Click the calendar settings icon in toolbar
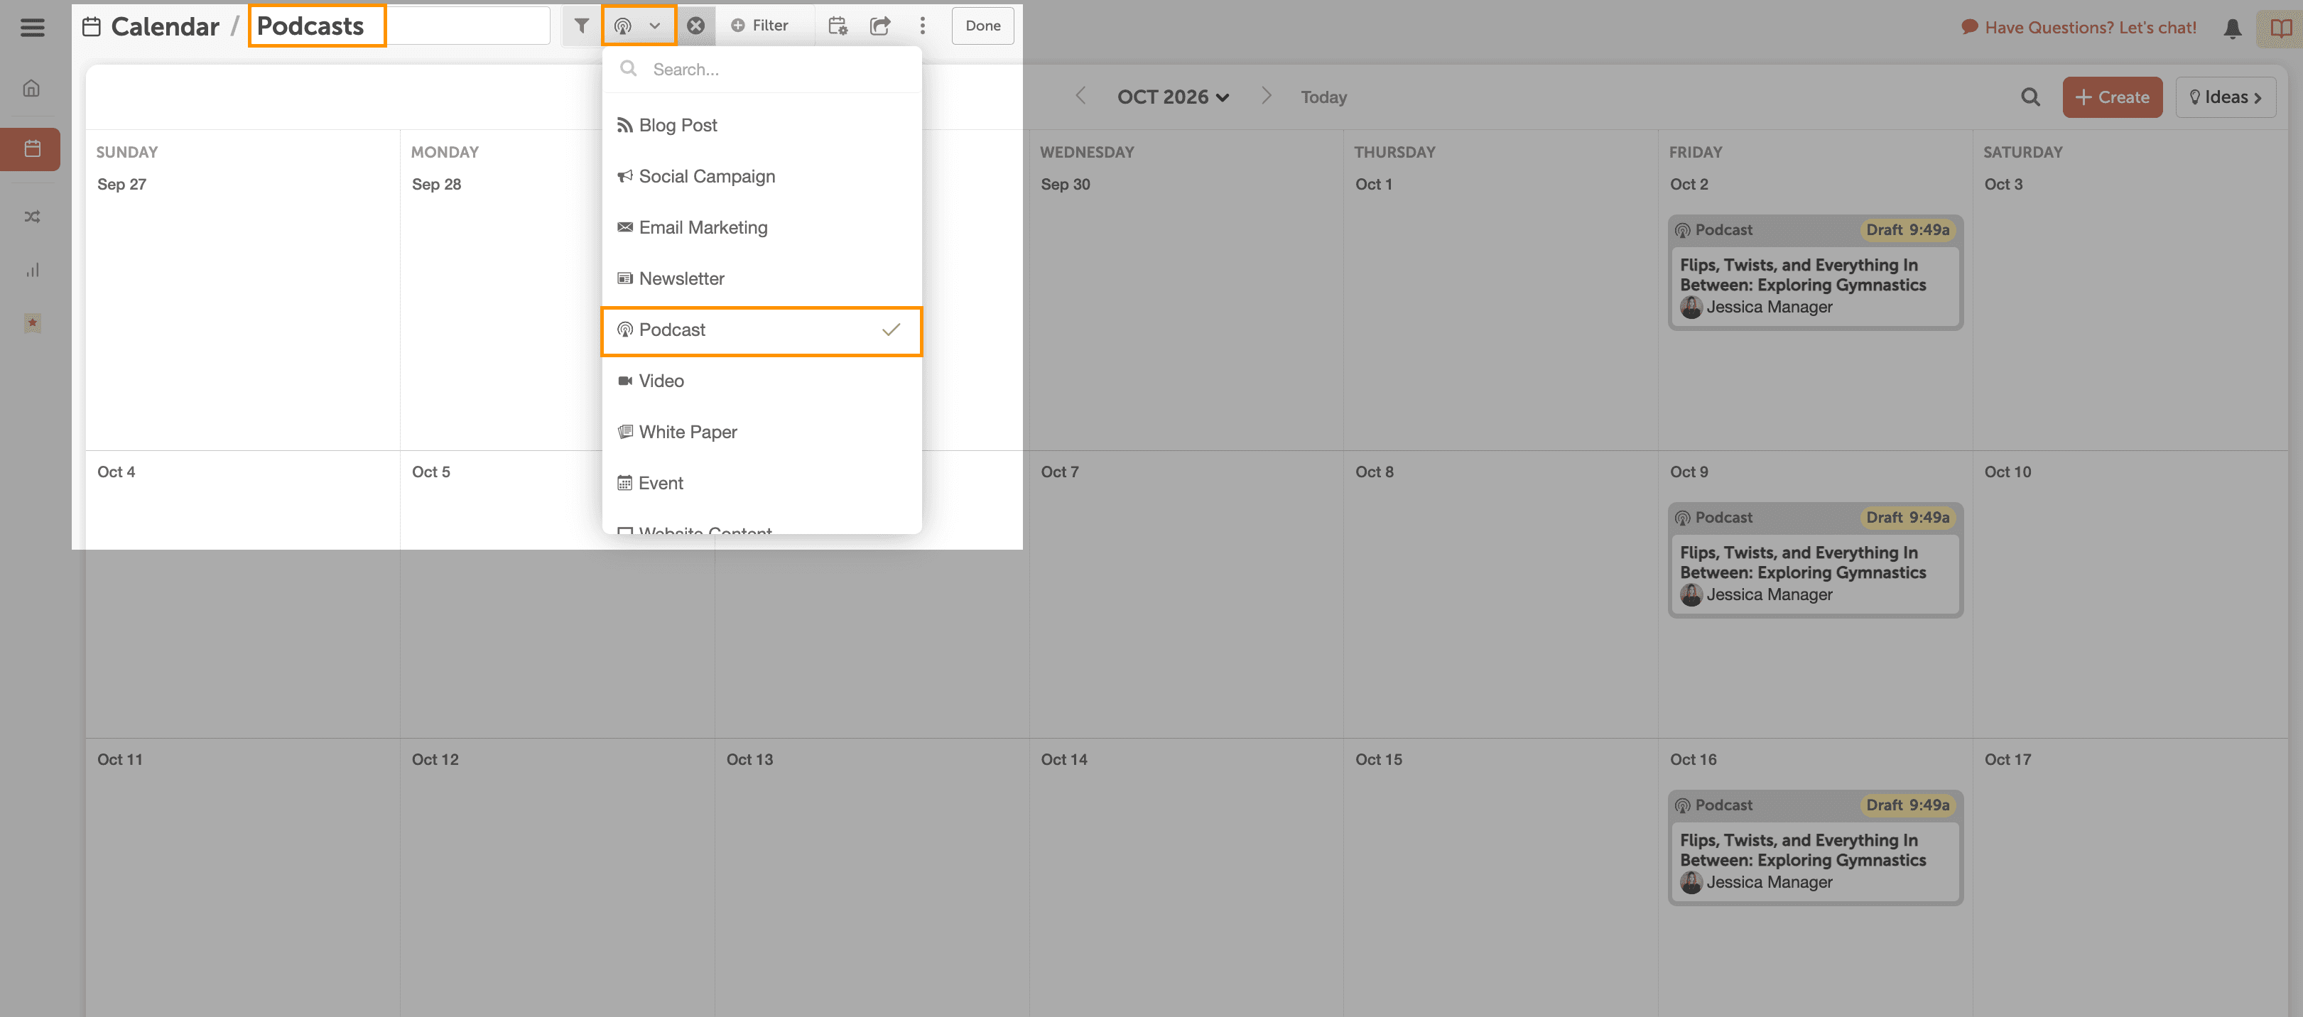The width and height of the screenshot is (2303, 1017). click(x=837, y=26)
